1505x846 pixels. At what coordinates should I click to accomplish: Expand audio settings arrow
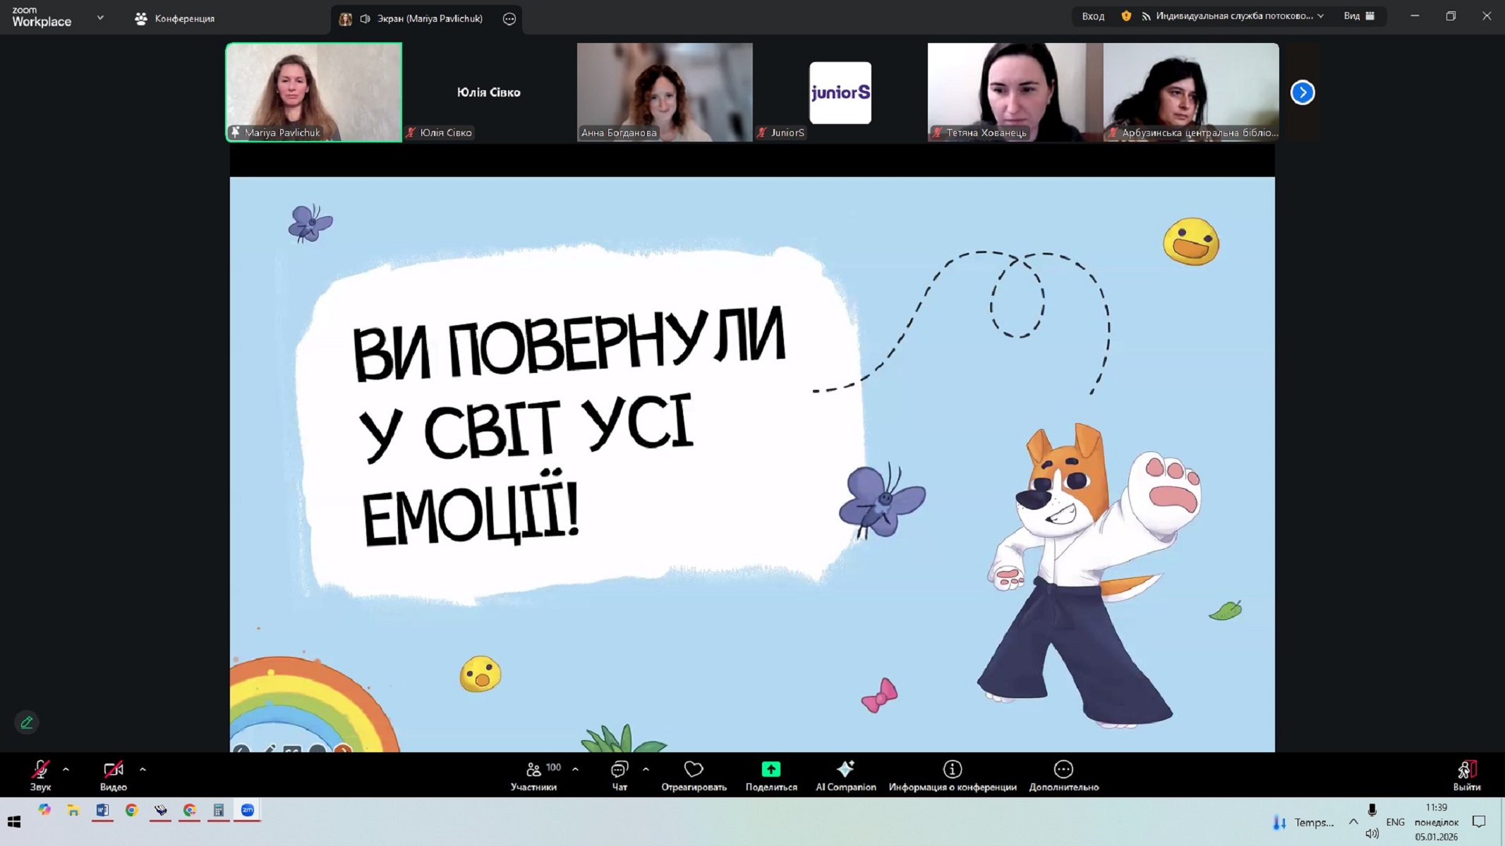coord(66,770)
